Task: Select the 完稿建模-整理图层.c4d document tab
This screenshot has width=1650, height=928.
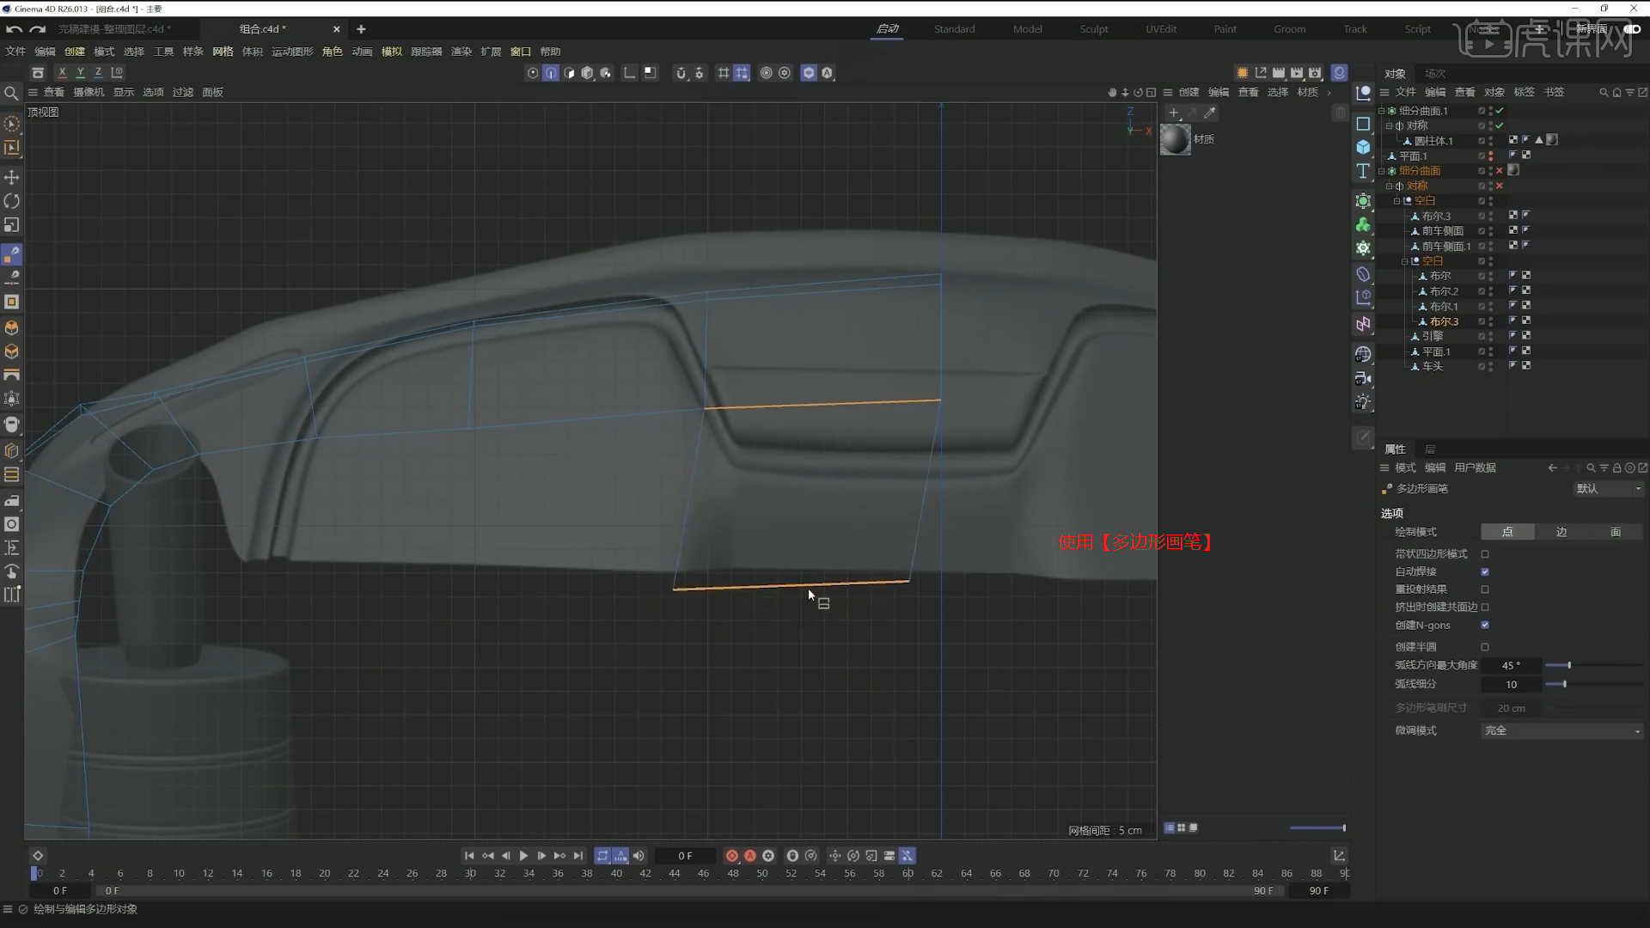Action: tap(114, 29)
